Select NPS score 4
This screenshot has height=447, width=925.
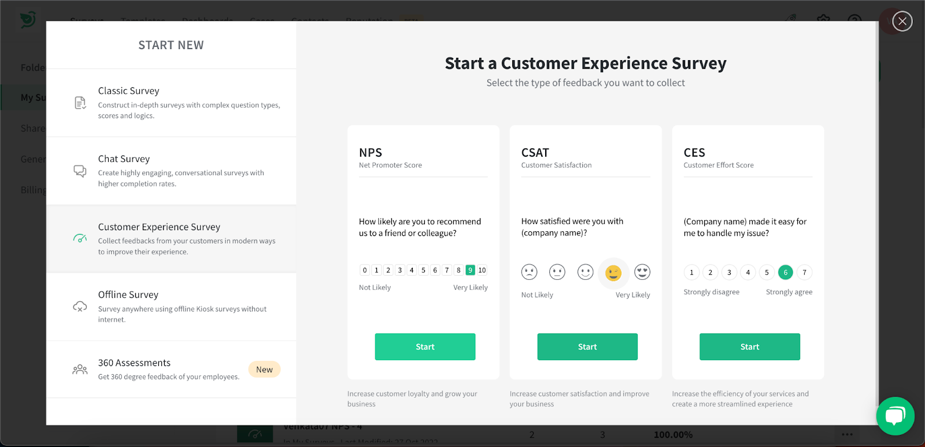click(x=412, y=270)
